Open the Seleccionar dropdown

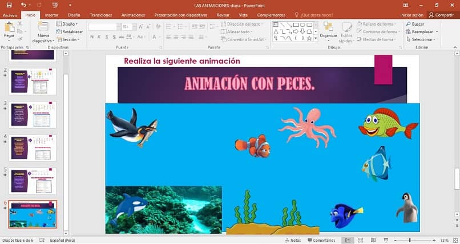(421, 39)
